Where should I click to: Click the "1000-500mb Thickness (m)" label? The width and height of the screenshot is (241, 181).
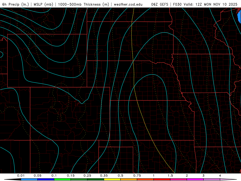pyautogui.click(x=83, y=4)
